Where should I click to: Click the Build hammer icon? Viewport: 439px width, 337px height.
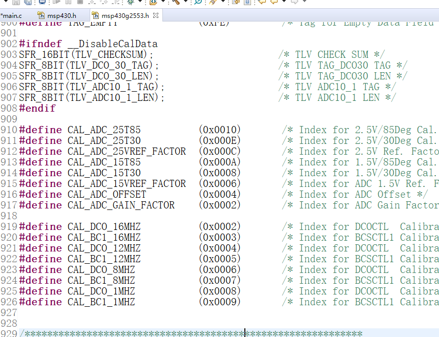pos(176,2)
